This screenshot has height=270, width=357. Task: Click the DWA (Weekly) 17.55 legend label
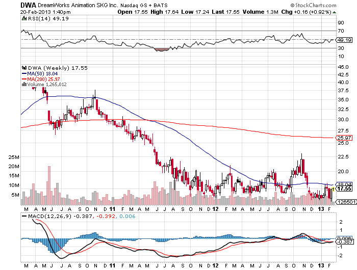click(x=58, y=68)
